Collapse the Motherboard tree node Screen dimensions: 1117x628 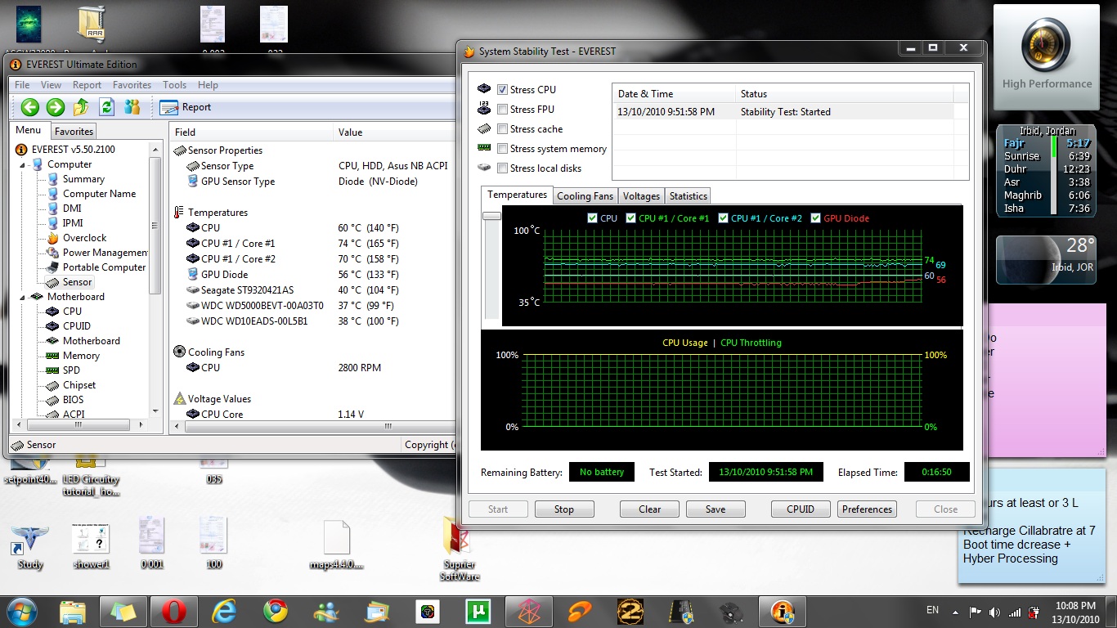pyautogui.click(x=24, y=297)
